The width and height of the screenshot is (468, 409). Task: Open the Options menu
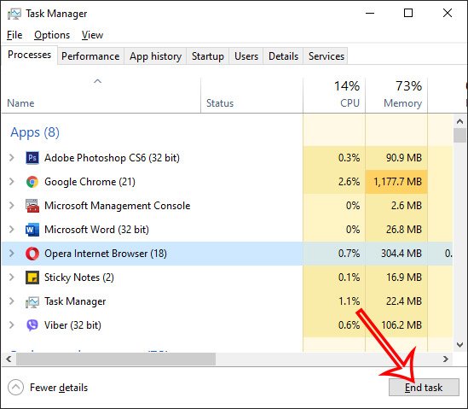click(x=52, y=35)
